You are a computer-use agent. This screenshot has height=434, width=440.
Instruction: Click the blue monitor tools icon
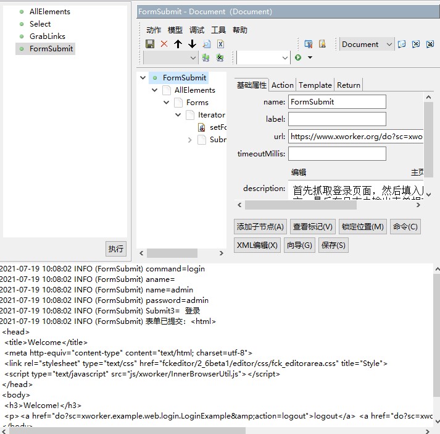pyautogui.click(x=309, y=44)
